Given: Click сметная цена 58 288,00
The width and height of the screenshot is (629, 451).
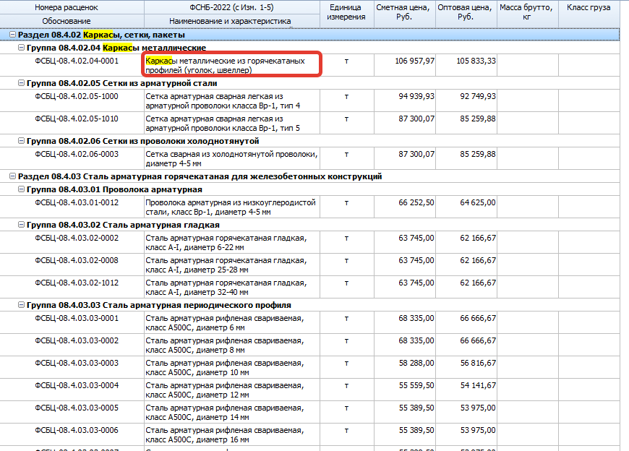Looking at the screenshot, I should click(x=416, y=363).
